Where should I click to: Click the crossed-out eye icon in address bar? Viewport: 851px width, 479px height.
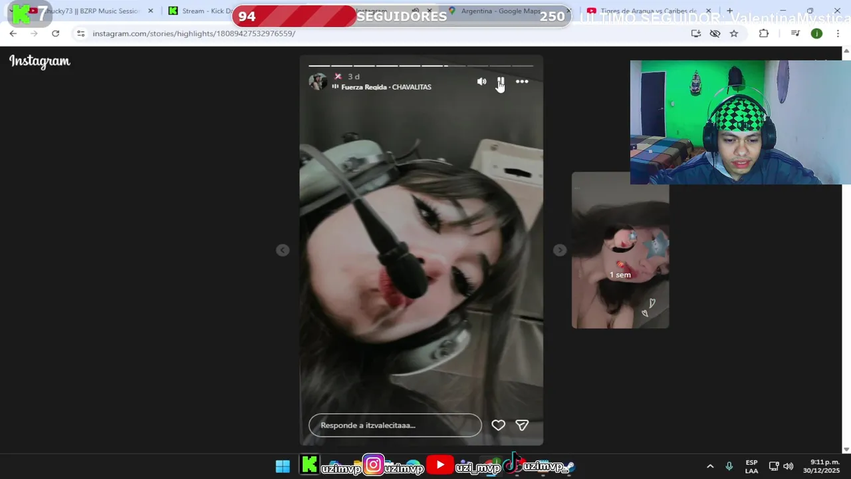715,33
